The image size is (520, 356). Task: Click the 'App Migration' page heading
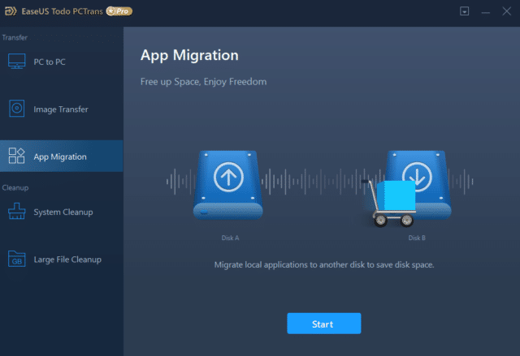189,55
